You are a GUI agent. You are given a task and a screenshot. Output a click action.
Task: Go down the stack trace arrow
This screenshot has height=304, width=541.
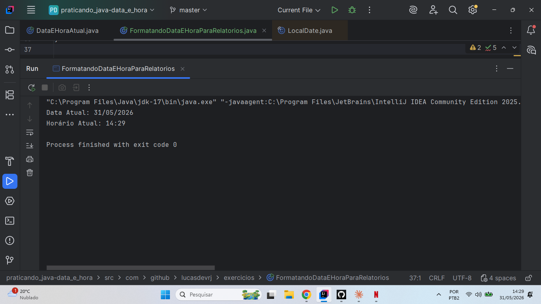(x=30, y=119)
